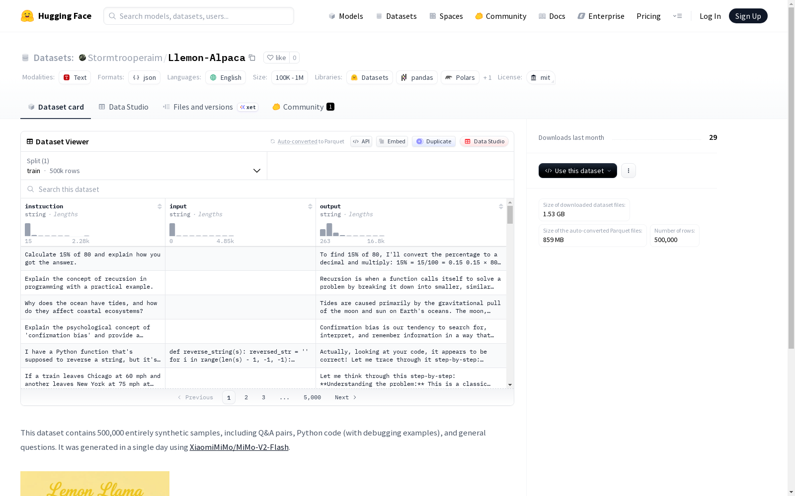Open the Stormtrooperaim profile link

[x=125, y=58]
